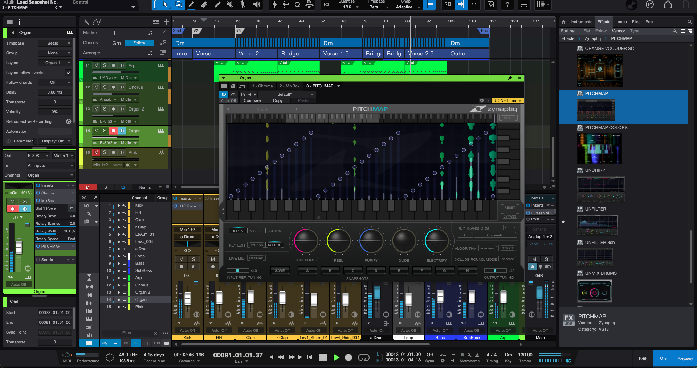Solo the Arp track 11
The height and width of the screenshot is (368, 697).
[x=105, y=66]
